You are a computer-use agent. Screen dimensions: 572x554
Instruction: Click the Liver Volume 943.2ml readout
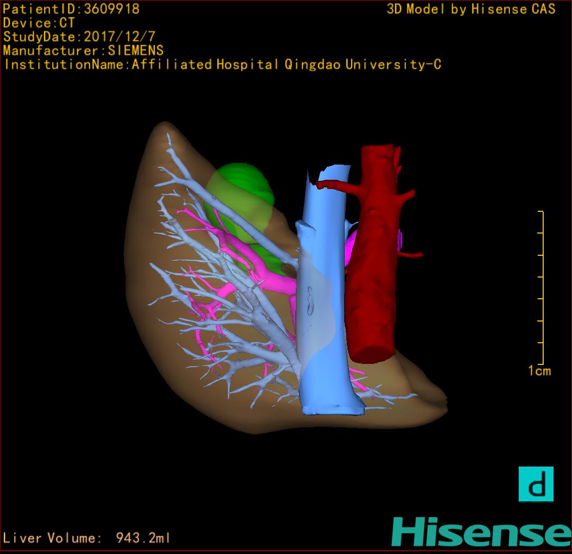86,538
